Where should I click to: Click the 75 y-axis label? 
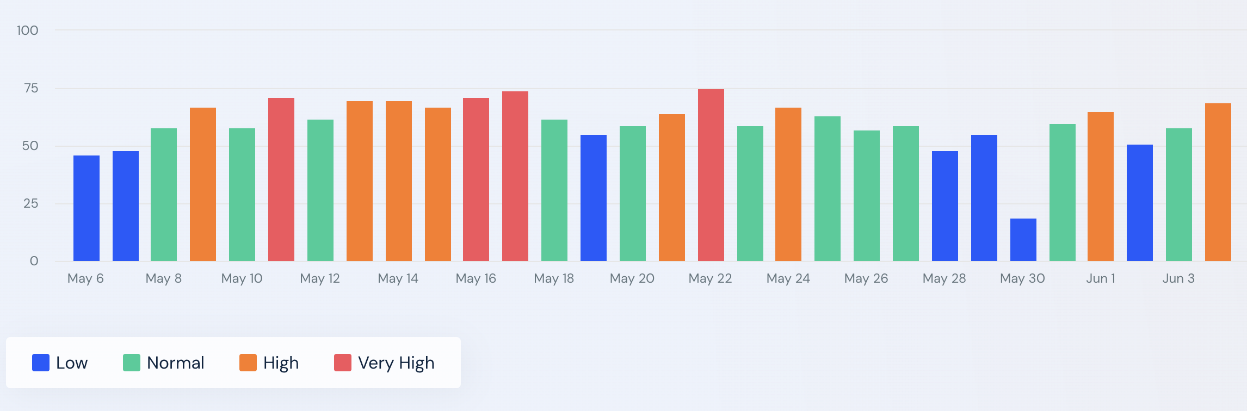point(31,88)
